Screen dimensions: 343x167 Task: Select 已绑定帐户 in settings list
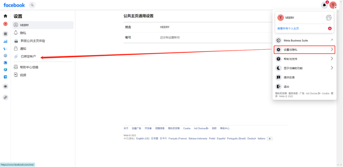(x=28, y=56)
